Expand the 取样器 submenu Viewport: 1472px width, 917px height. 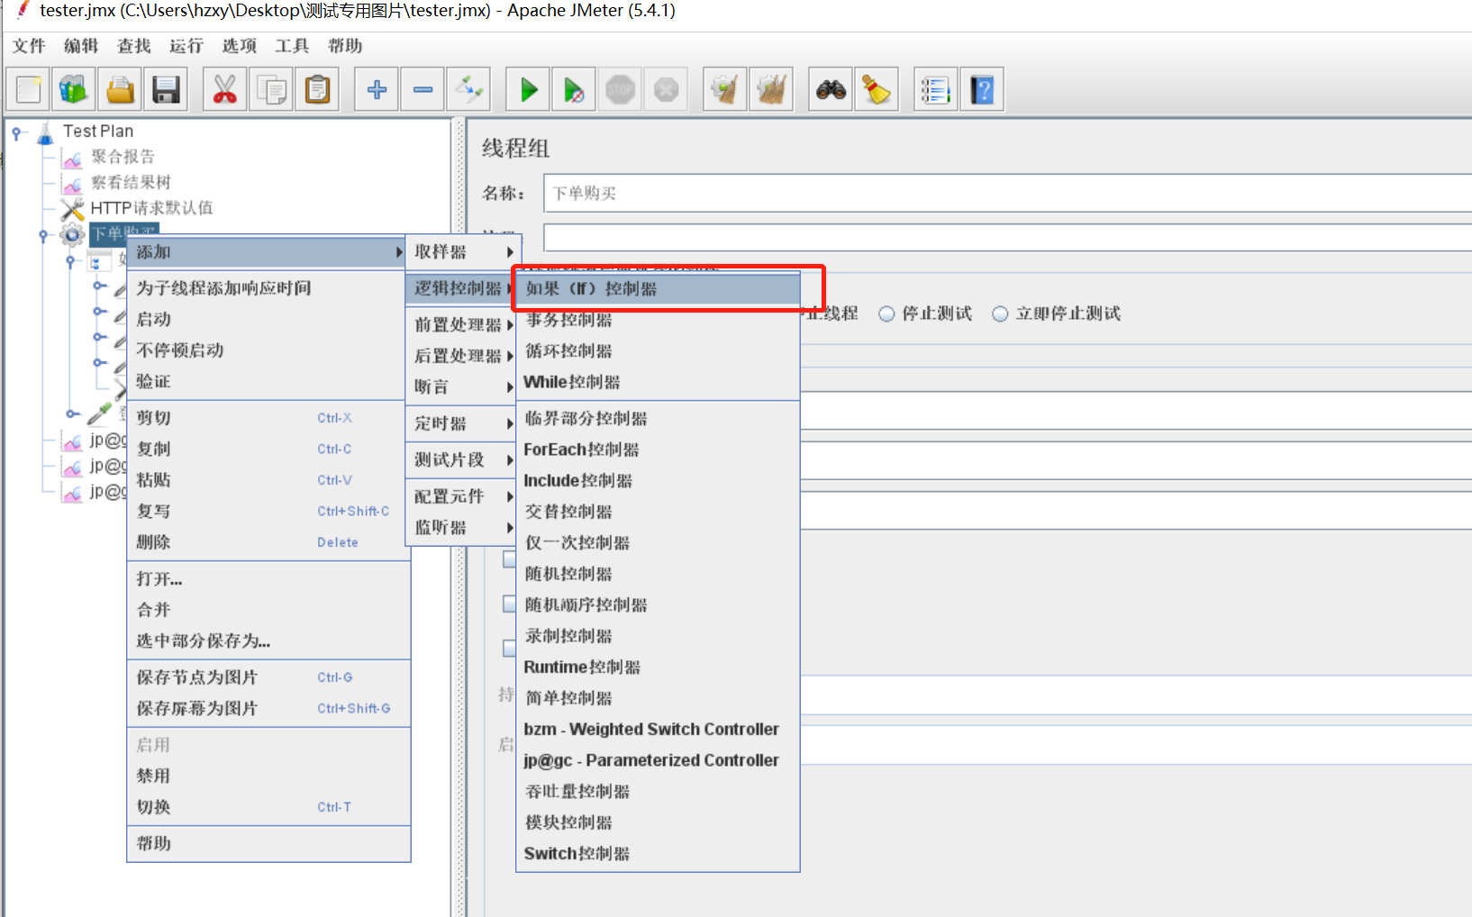[x=461, y=252]
